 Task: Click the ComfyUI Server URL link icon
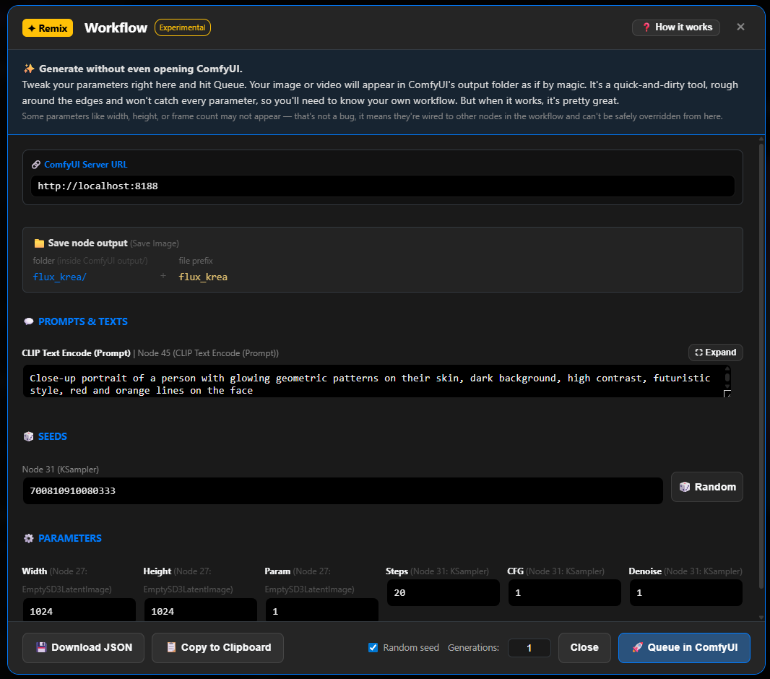pos(36,165)
